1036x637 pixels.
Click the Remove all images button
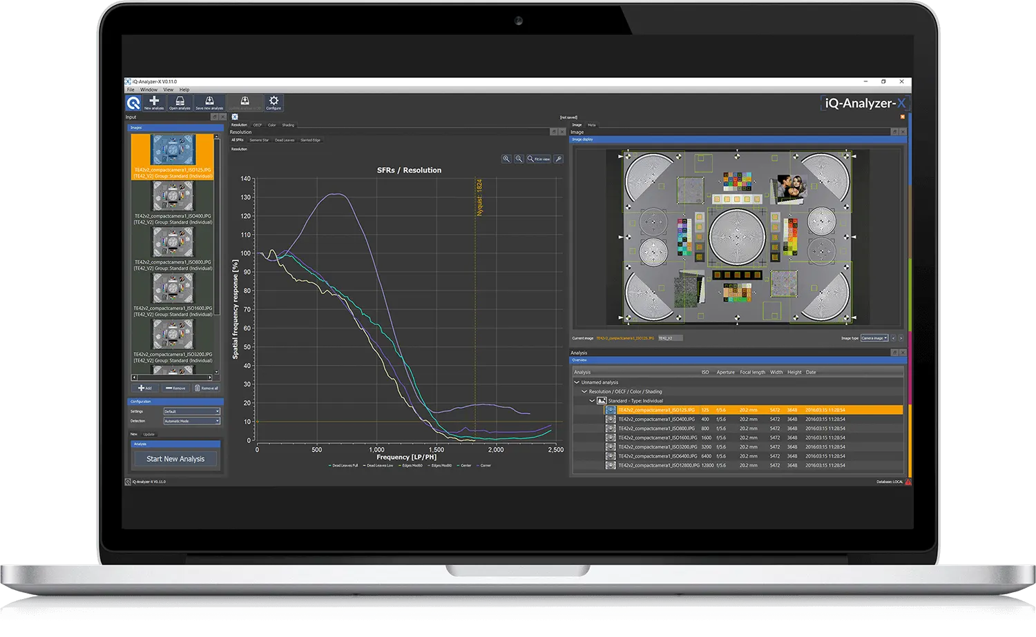point(207,388)
